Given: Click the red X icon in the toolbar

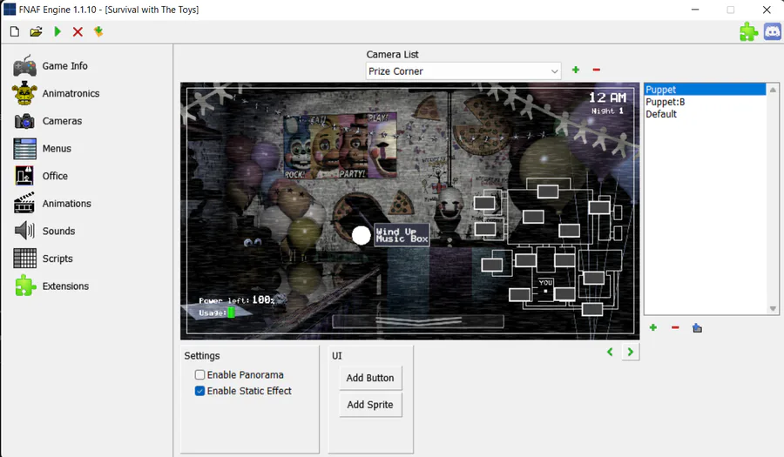Looking at the screenshot, I should tap(78, 32).
